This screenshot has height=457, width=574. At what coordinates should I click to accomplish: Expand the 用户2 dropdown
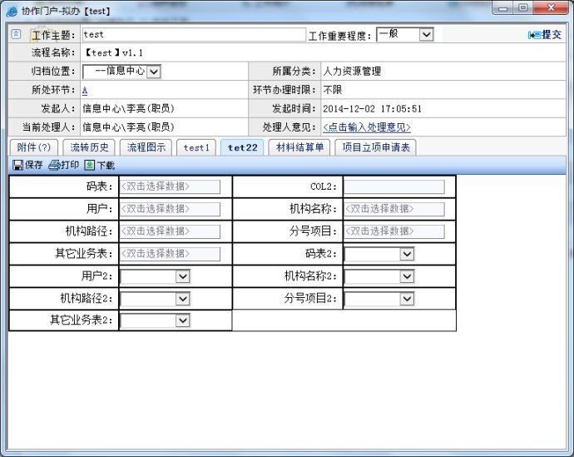(156, 276)
